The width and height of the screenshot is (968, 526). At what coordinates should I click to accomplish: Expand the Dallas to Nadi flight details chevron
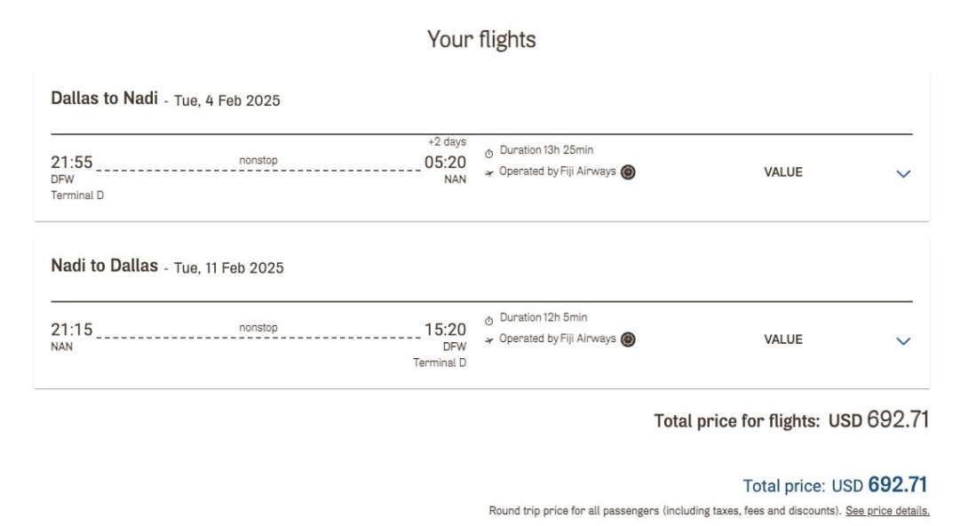tap(903, 171)
